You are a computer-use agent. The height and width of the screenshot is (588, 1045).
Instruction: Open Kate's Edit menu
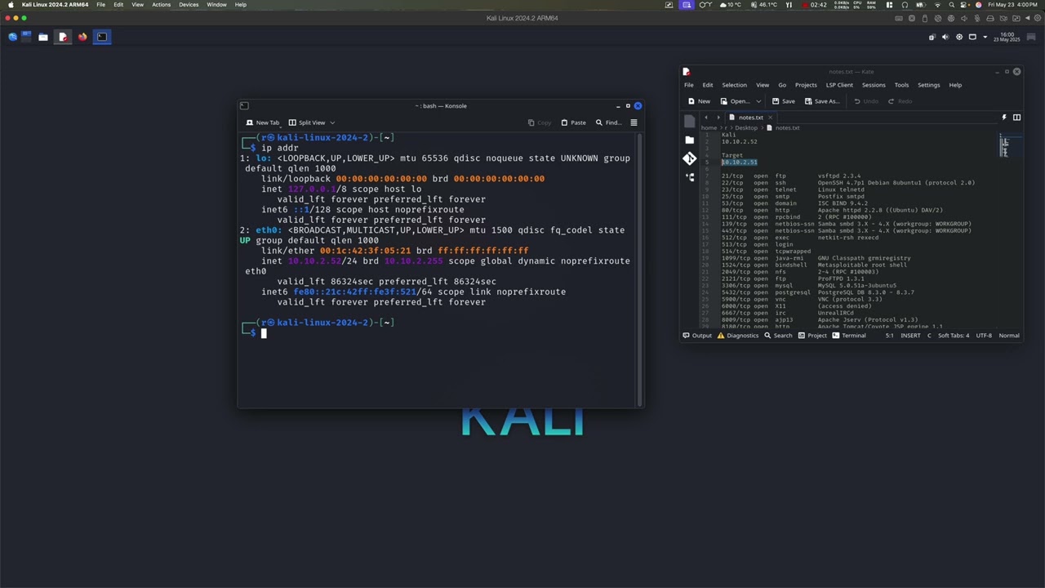pos(708,85)
